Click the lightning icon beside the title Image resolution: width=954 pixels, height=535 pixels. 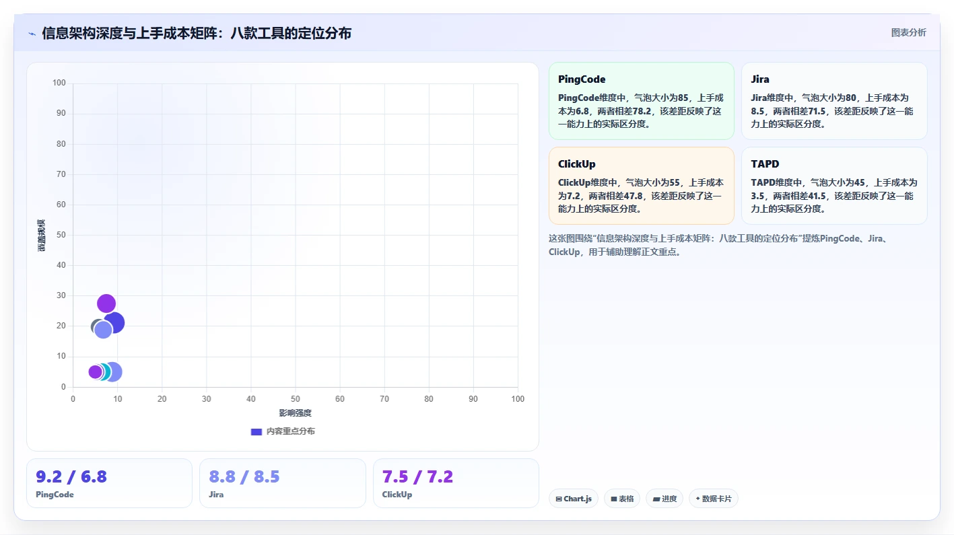coord(32,34)
